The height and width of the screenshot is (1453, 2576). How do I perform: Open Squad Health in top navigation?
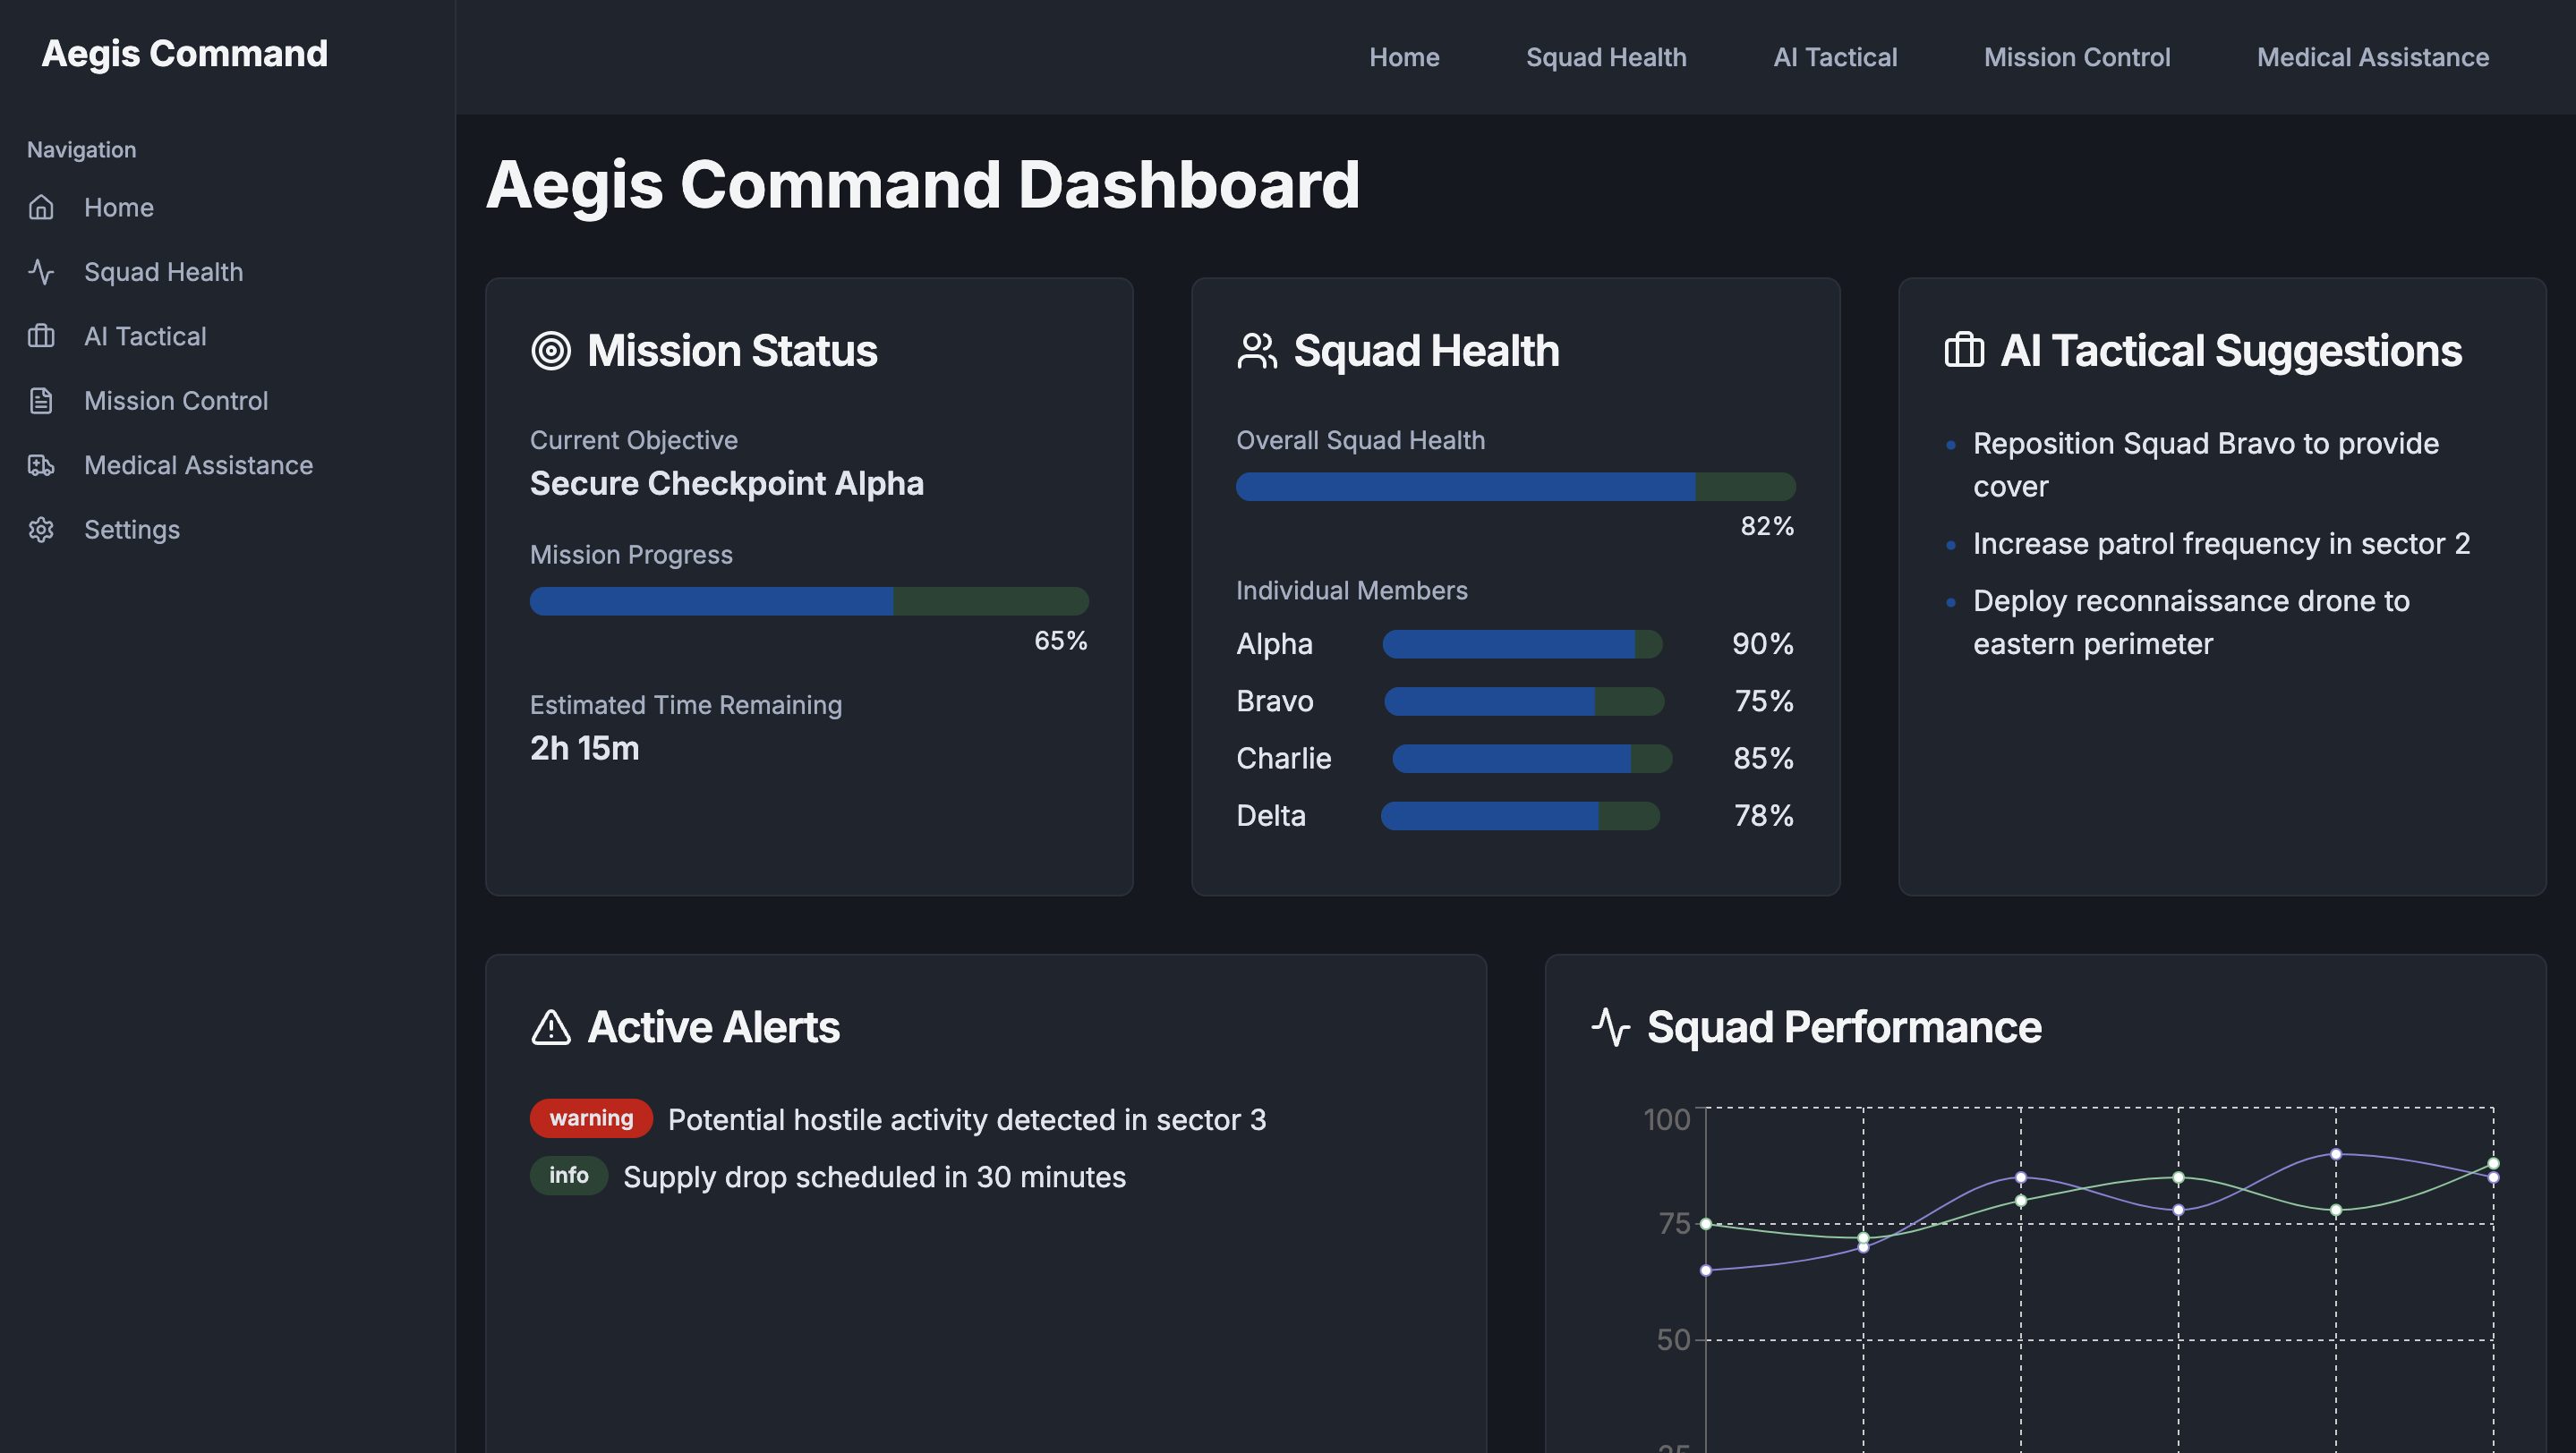pyautogui.click(x=1606, y=57)
